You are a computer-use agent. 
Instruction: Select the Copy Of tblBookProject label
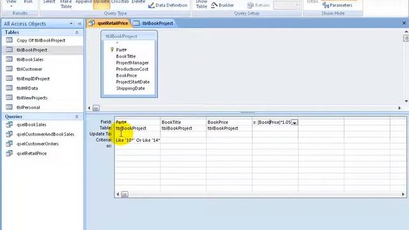(41, 40)
